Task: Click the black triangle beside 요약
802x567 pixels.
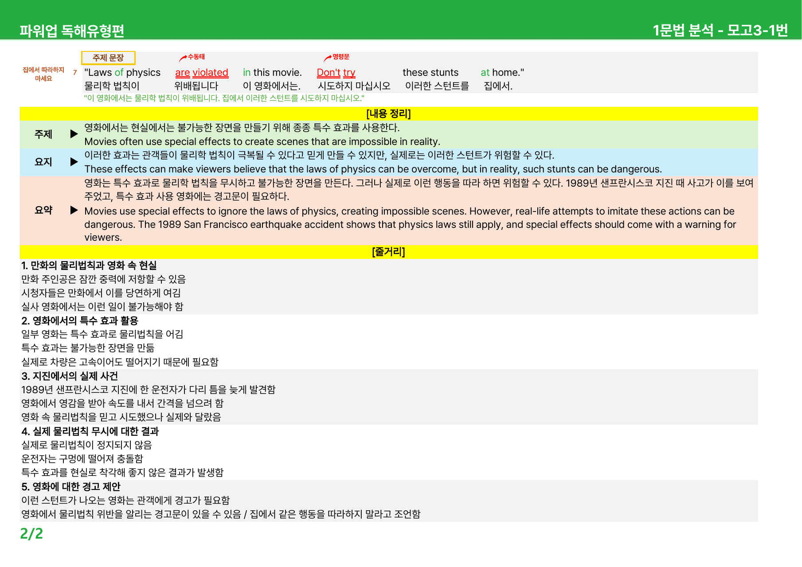Action: click(74, 210)
